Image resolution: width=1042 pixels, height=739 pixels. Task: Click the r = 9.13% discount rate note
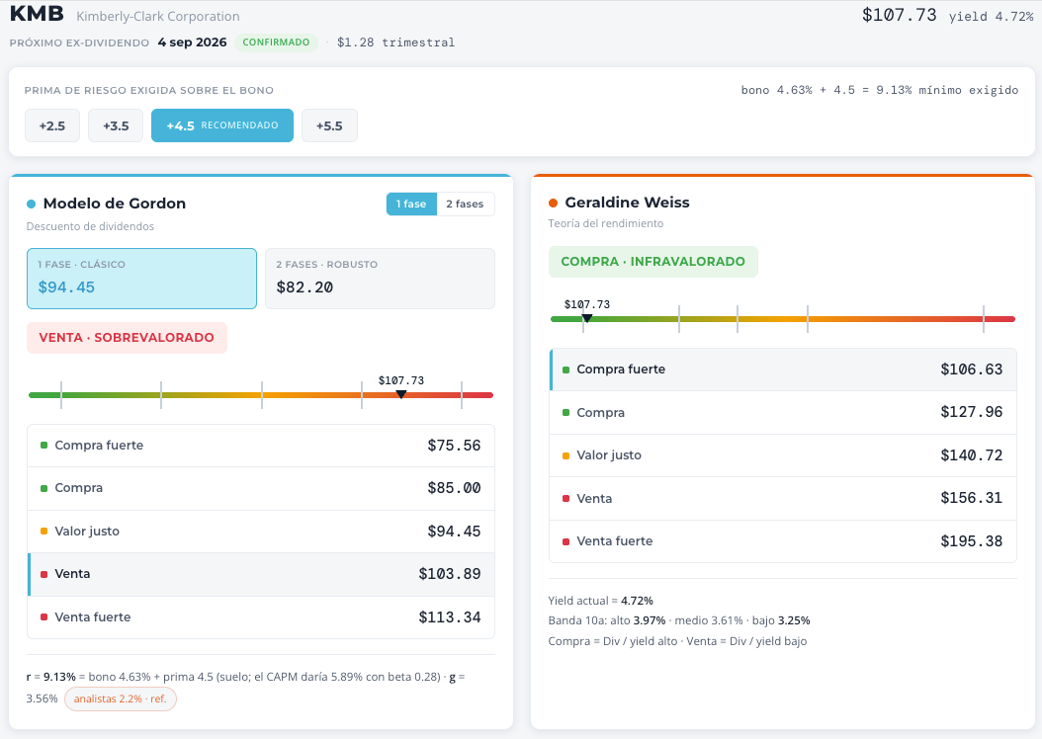[x=246, y=688]
